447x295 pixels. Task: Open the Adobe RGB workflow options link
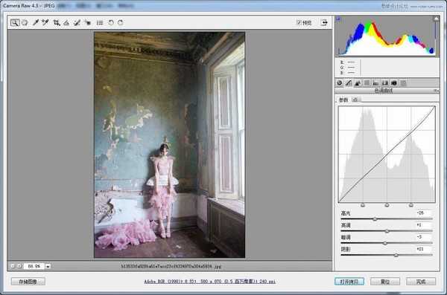tap(210, 282)
